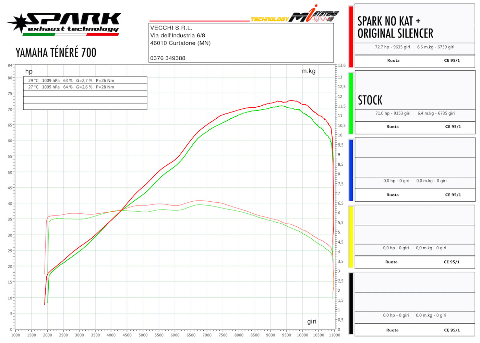Screen dimensions: 480x343
Task: Click 'CE 95/1' in the yellow run panel
Action: click(452, 262)
